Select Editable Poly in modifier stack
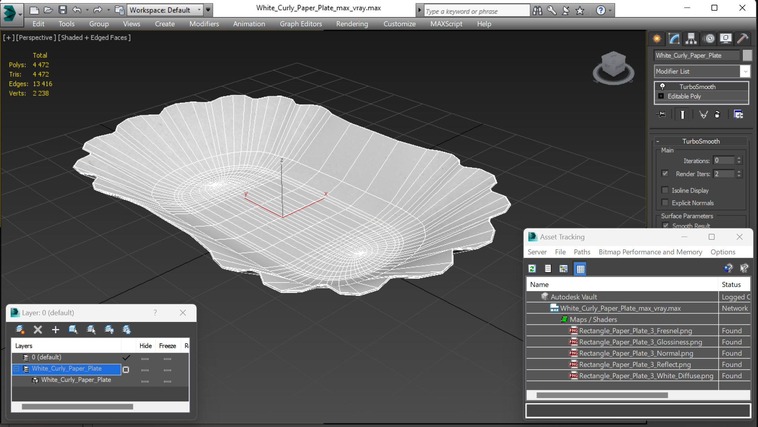758x427 pixels. (x=684, y=96)
